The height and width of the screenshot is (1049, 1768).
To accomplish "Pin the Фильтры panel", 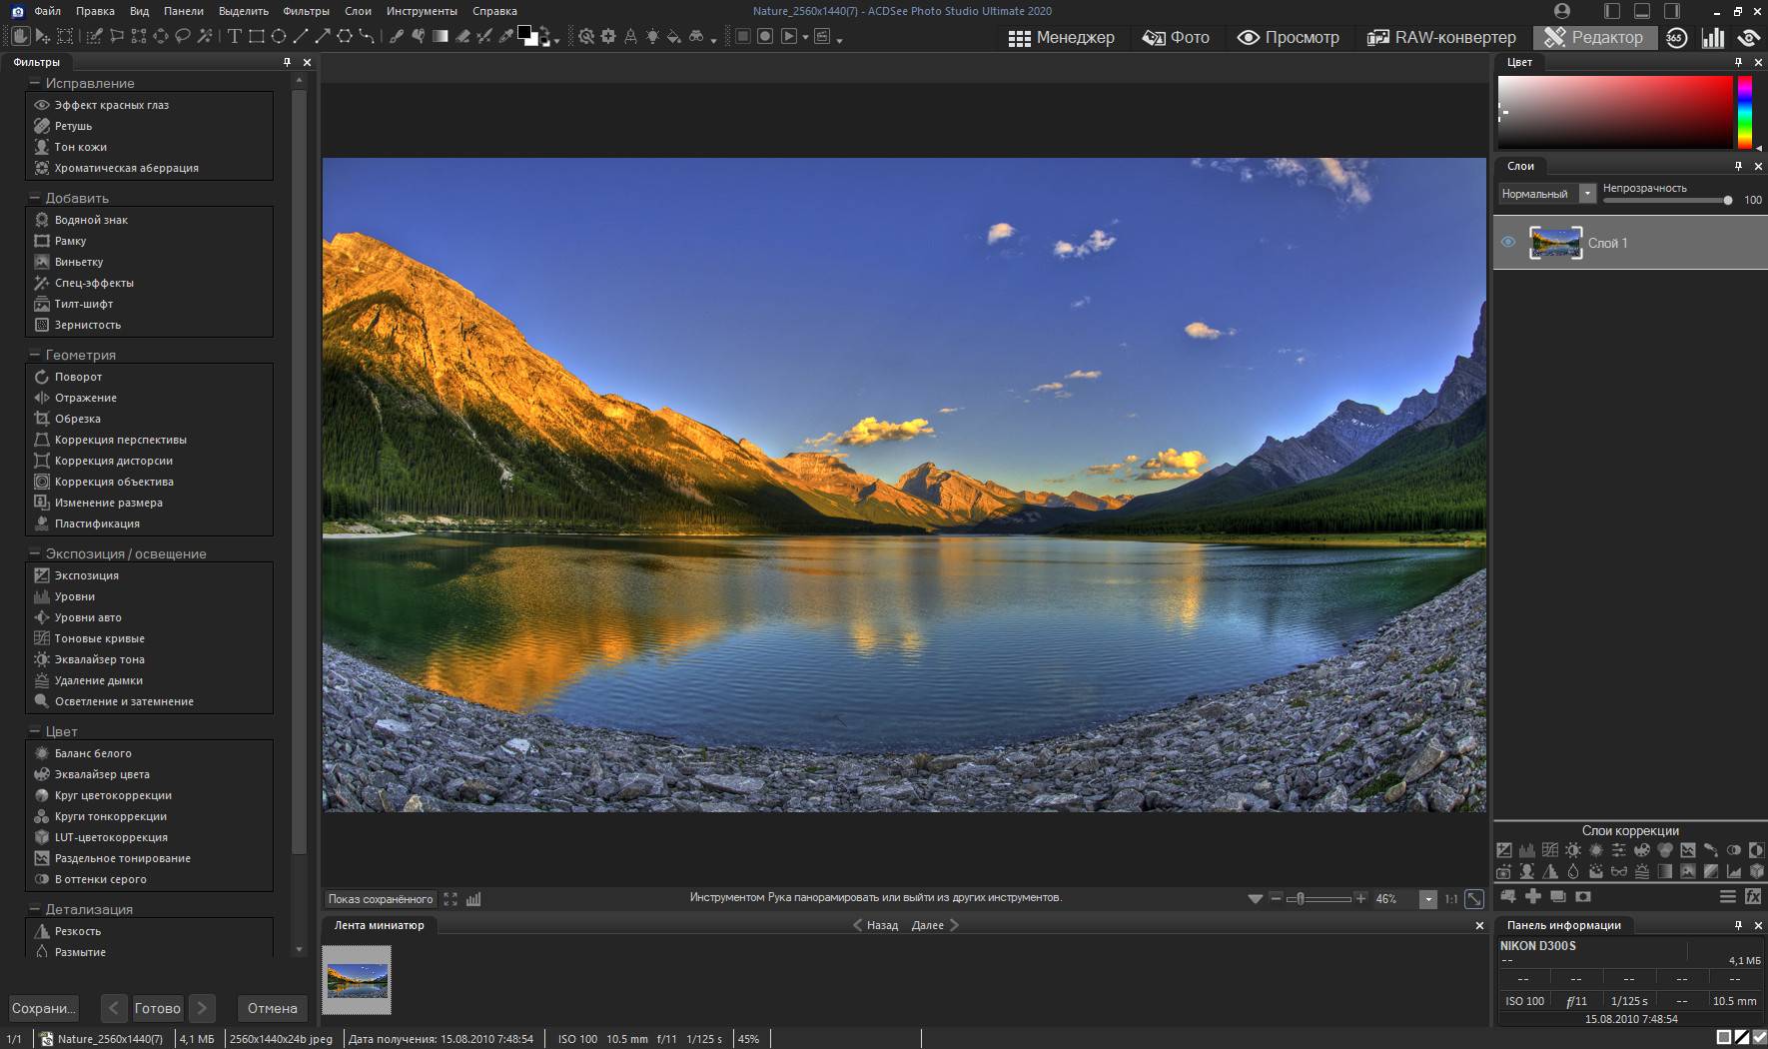I will [288, 62].
